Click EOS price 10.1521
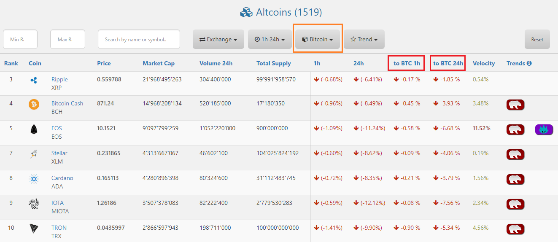 pyautogui.click(x=106, y=128)
